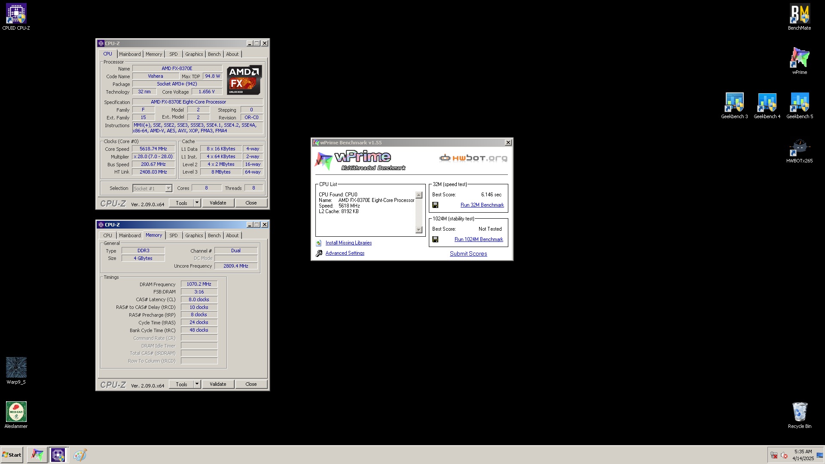The image size is (825, 464).
Task: Click Validate in bottom CPU-Z window
Action: (x=218, y=384)
